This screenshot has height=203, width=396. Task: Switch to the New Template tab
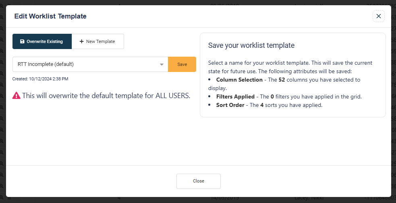97,41
